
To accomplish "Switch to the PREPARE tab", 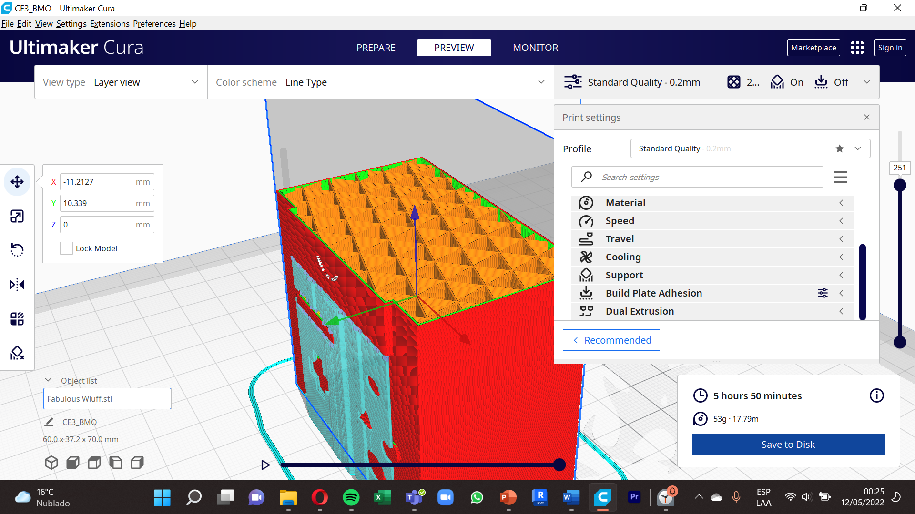I will pyautogui.click(x=376, y=47).
